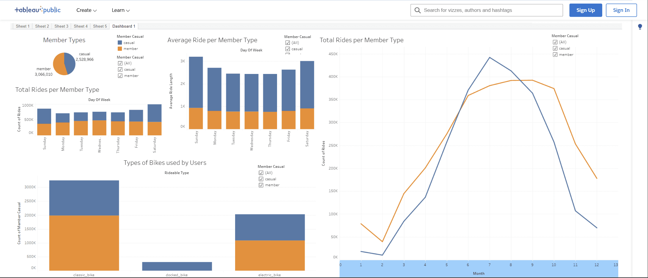This screenshot has width=648, height=278.
Task: Click the Sign Up button
Action: point(586,10)
